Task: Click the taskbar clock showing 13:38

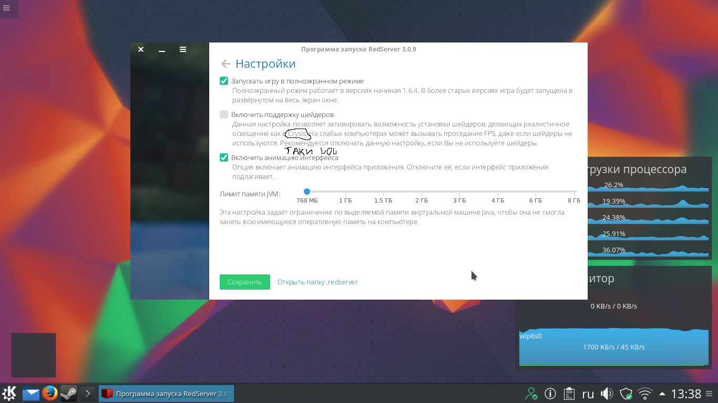Action: pos(686,394)
